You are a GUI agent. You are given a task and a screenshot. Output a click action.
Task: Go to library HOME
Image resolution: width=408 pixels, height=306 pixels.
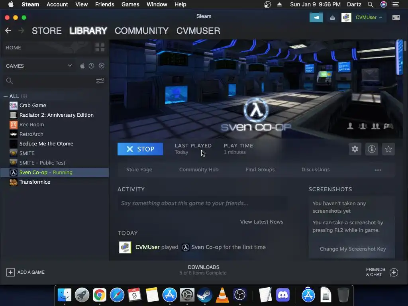click(x=13, y=48)
